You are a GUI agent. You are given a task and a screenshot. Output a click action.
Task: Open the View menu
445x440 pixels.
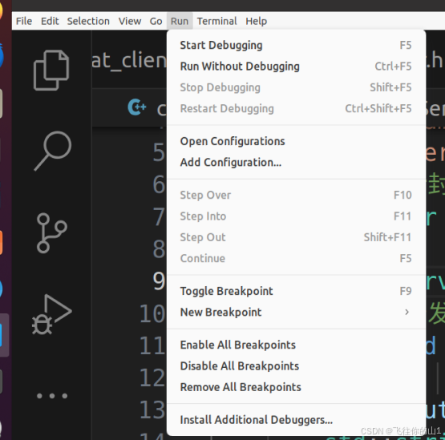pyautogui.click(x=130, y=21)
